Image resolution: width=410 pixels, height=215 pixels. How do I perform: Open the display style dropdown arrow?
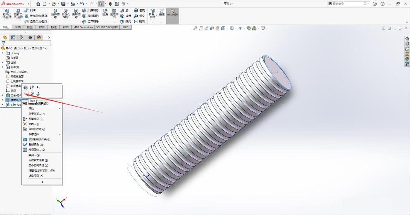236,28
